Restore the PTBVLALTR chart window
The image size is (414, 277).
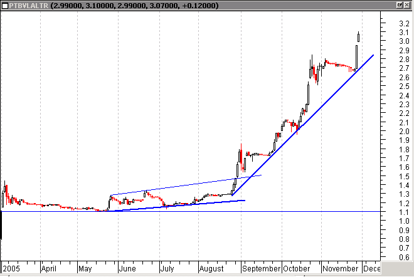pyautogui.click(x=400, y=5)
